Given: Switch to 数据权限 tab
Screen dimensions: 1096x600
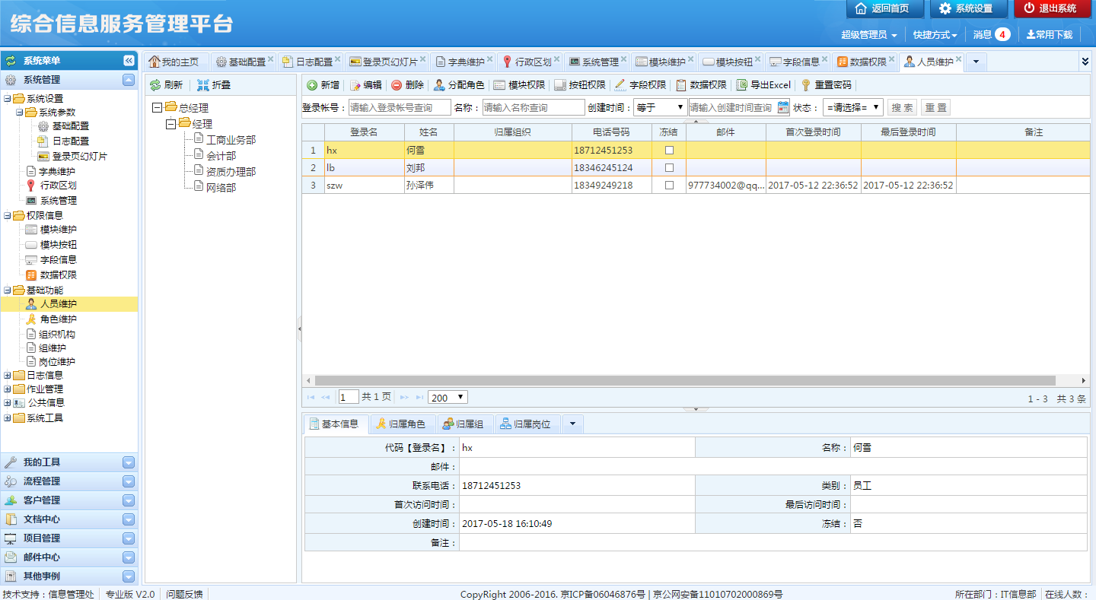Looking at the screenshot, I should (x=864, y=62).
